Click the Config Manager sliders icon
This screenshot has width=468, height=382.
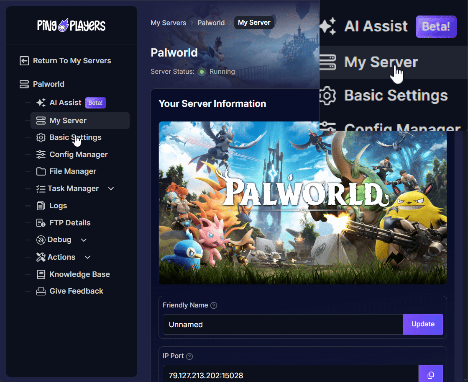point(41,155)
